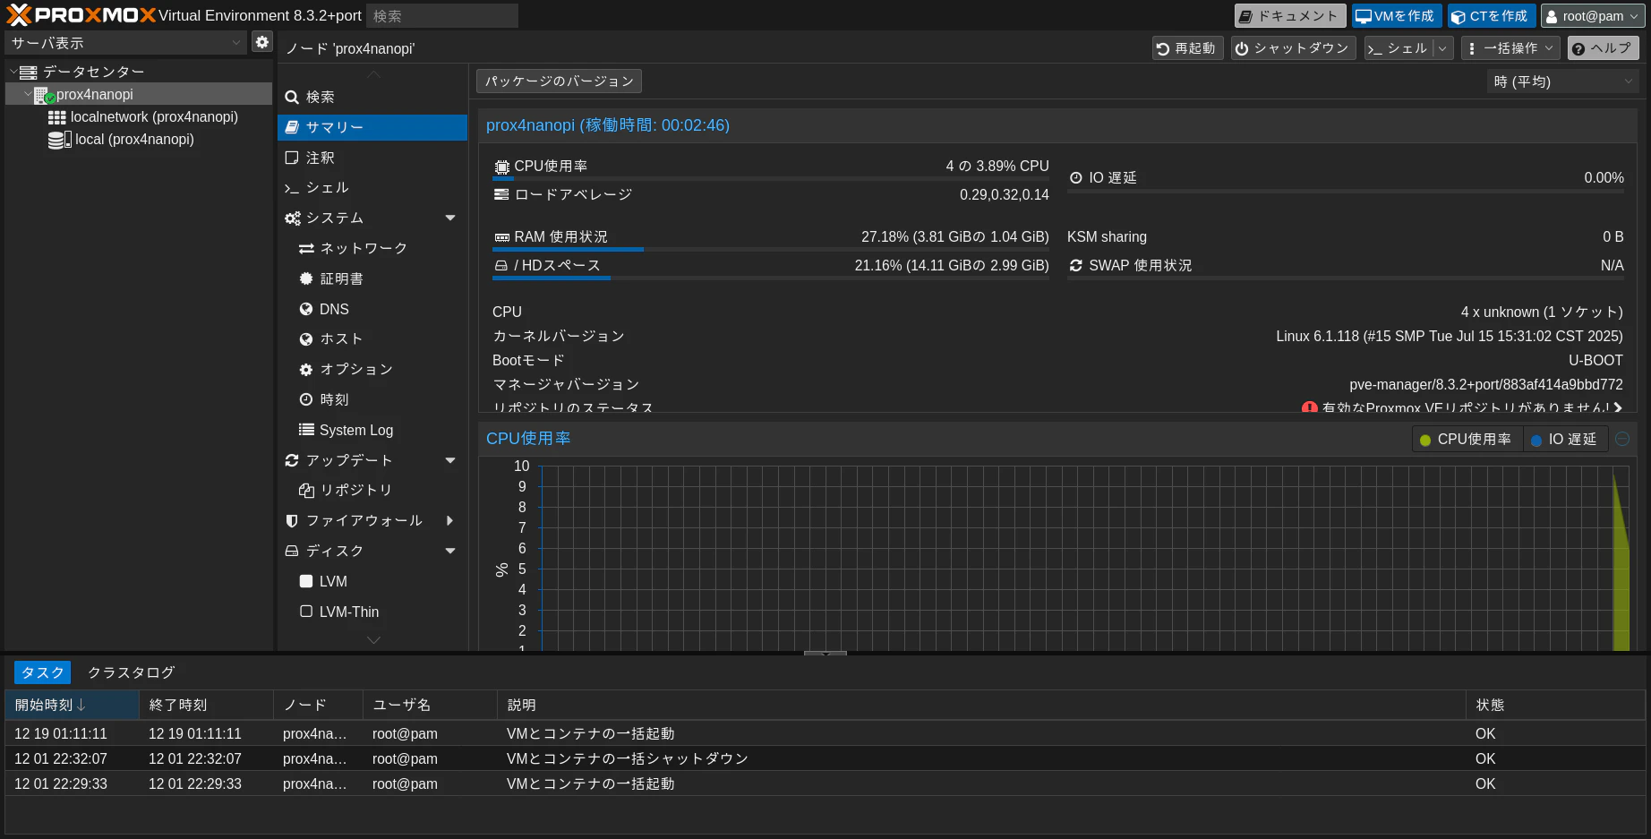This screenshot has width=1651, height=839.
Task: Click the LVM square icon
Action: (306, 581)
